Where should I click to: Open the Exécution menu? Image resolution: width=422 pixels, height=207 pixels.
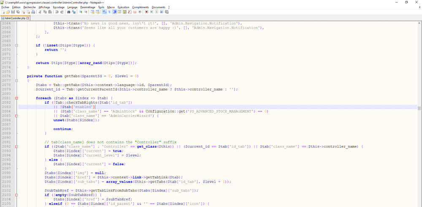pyautogui.click(x=123, y=7)
